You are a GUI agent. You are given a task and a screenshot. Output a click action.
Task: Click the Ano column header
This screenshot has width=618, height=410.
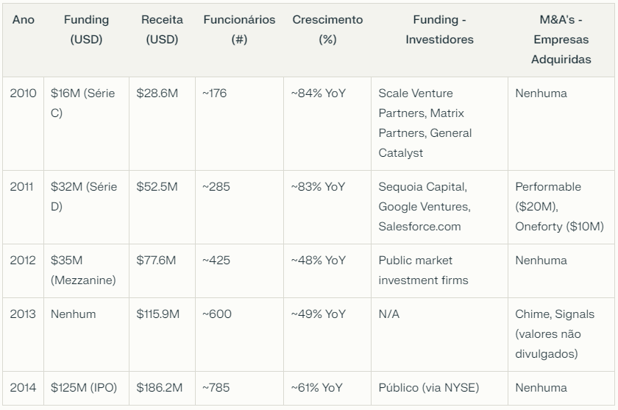(24, 20)
